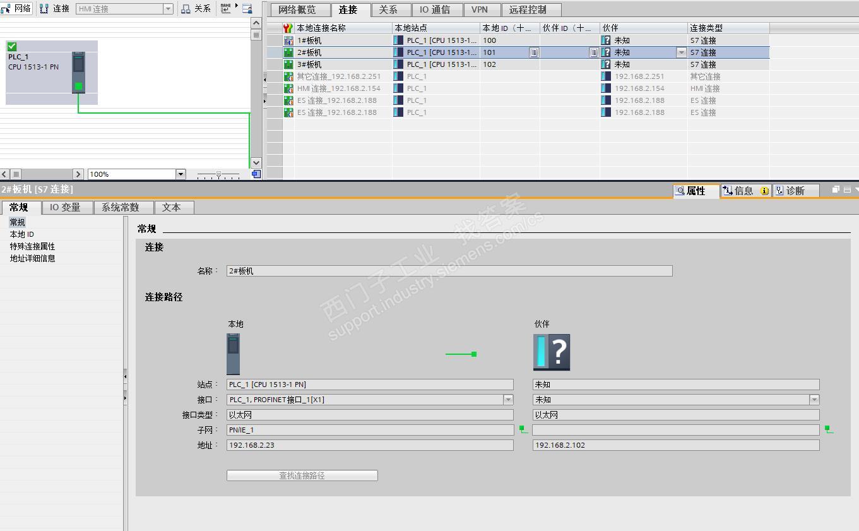Click the green checkmark on PLC_1 device
The image size is (859, 531).
(12, 46)
